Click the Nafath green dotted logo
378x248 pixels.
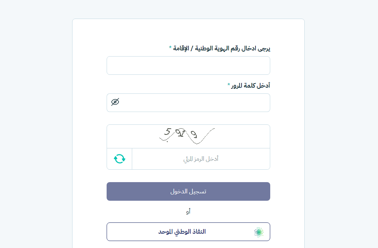click(x=259, y=232)
